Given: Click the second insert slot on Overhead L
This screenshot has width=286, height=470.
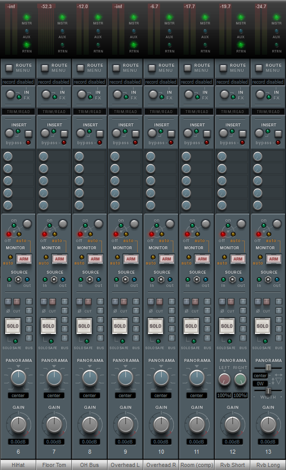Looking at the screenshot, I should (x=125, y=168).
